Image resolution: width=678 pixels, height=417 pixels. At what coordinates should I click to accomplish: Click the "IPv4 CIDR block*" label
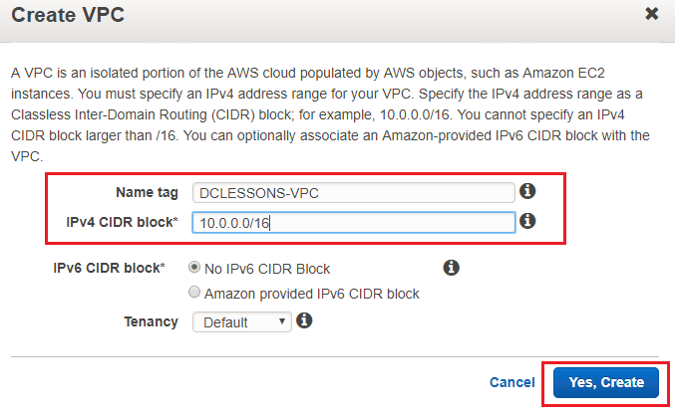122,222
